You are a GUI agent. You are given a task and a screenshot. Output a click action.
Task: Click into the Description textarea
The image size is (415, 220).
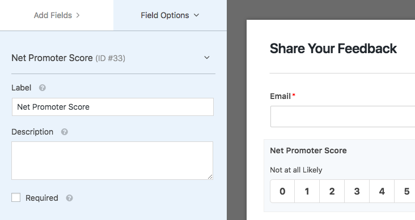click(x=112, y=161)
